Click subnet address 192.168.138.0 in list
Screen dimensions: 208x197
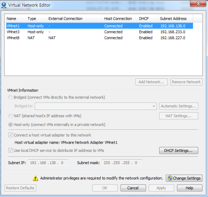pyautogui.click(x=173, y=26)
